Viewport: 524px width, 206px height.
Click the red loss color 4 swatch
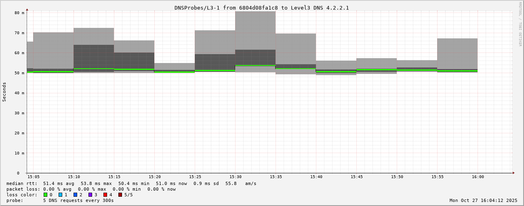coord(105,195)
